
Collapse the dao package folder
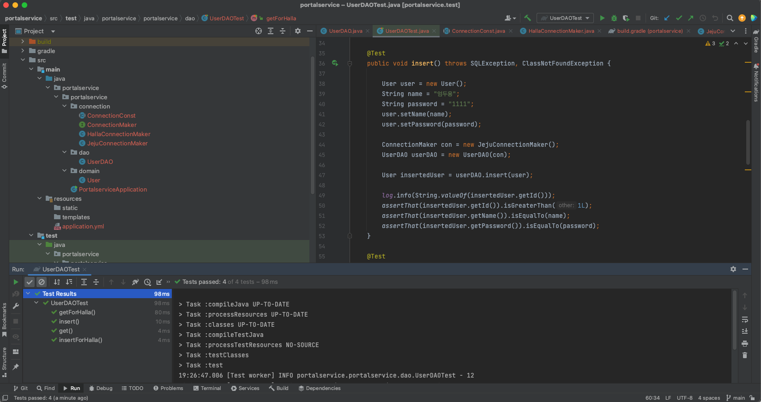pos(65,152)
